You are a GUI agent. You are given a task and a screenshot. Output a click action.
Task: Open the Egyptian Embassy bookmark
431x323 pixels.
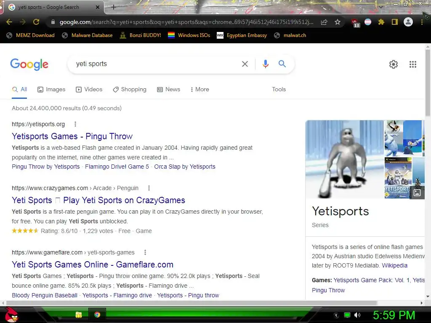(x=242, y=35)
